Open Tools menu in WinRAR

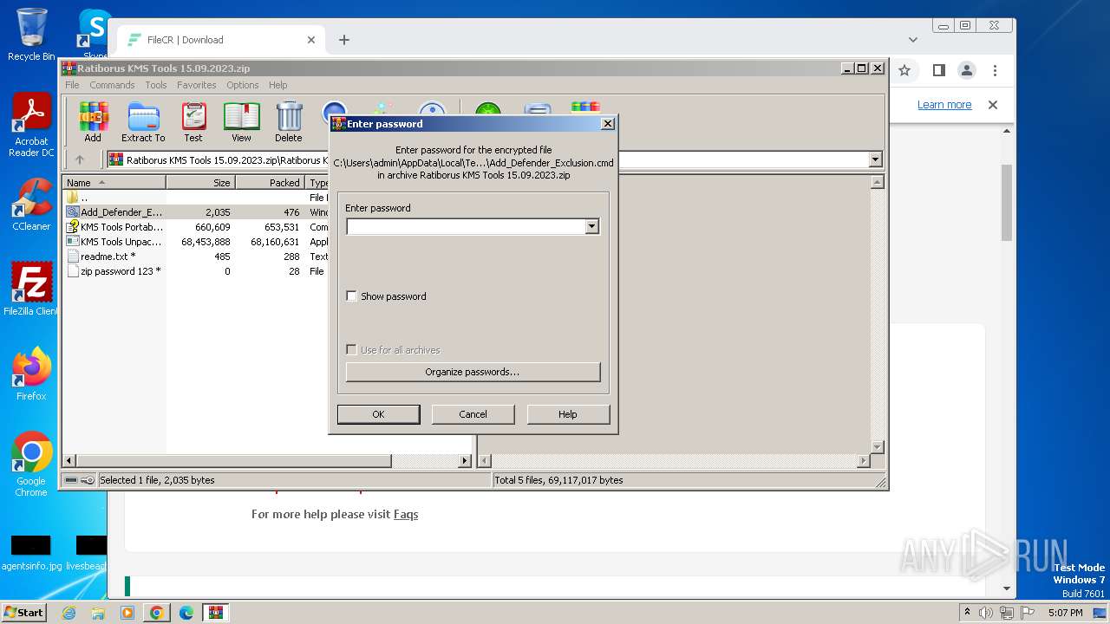point(156,85)
